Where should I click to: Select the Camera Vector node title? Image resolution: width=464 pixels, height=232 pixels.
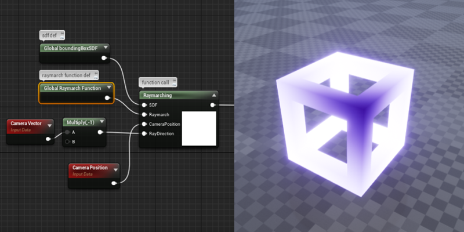[x=26, y=123]
